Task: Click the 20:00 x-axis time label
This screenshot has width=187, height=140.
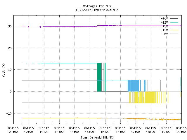Action: 181,132
